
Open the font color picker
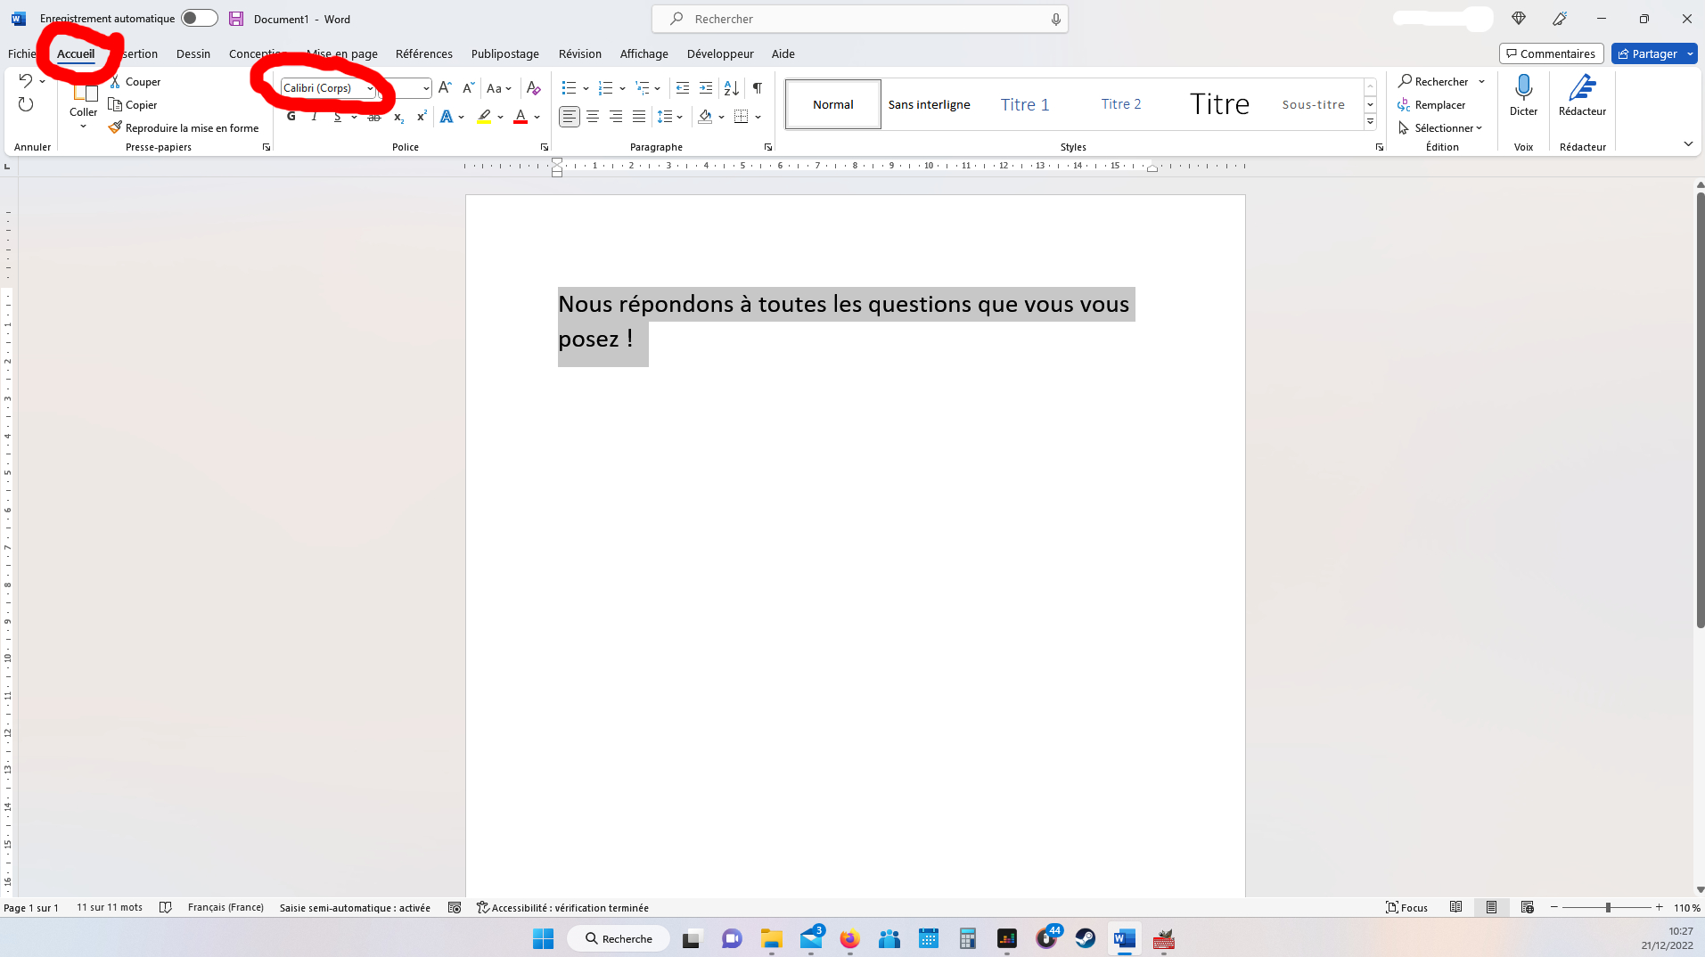pyautogui.click(x=535, y=117)
